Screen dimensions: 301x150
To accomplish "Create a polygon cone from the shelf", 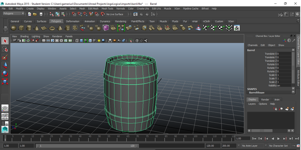I will pos(36,28).
